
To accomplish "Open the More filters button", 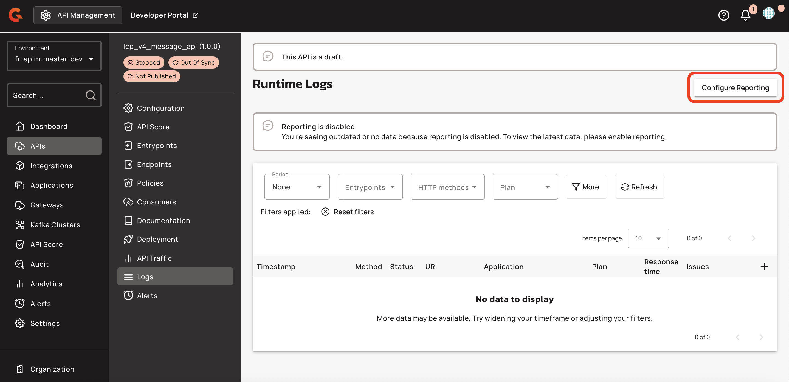I will click(586, 187).
